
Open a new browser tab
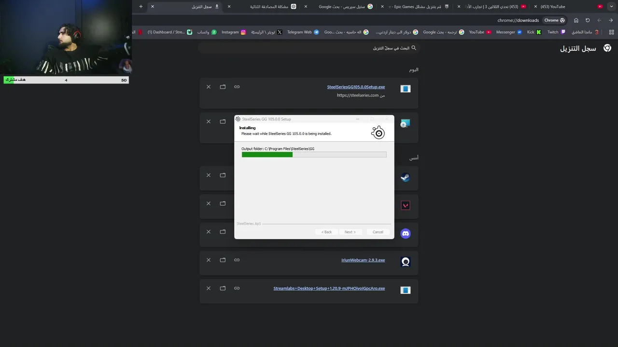point(141,7)
